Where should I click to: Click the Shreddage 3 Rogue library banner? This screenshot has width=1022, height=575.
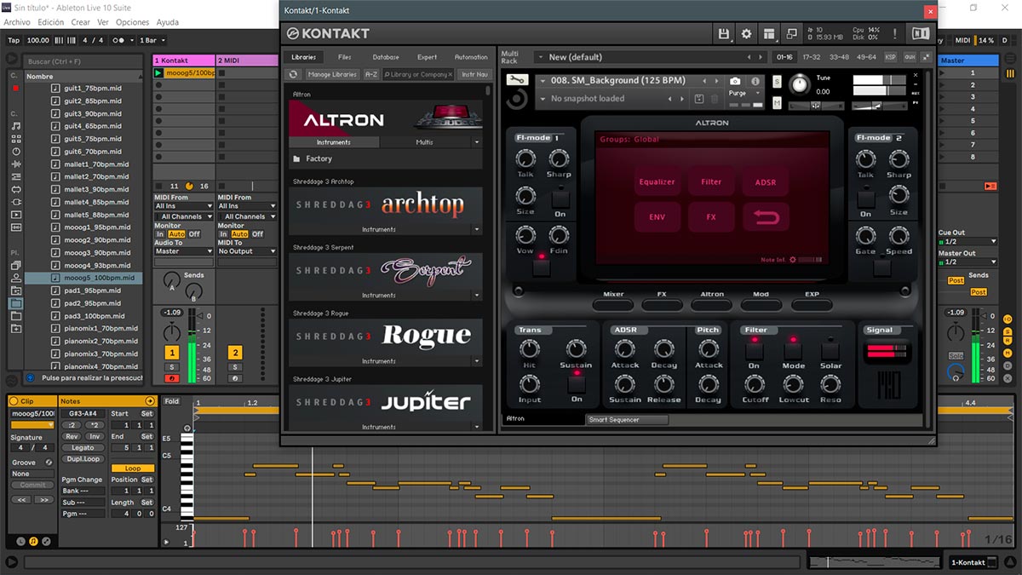click(386, 336)
